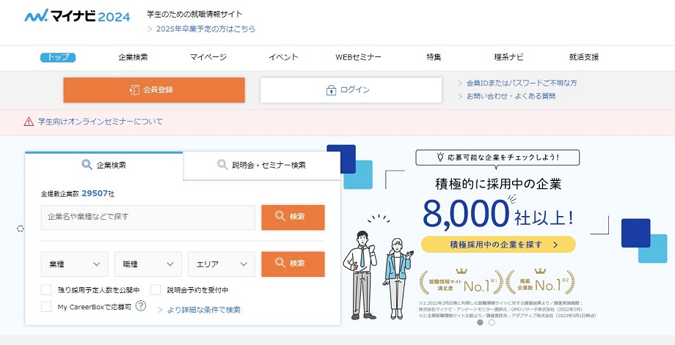The width and height of the screenshot is (675, 345).
Task: Open the イベント navigation item
Action: pyautogui.click(x=283, y=57)
